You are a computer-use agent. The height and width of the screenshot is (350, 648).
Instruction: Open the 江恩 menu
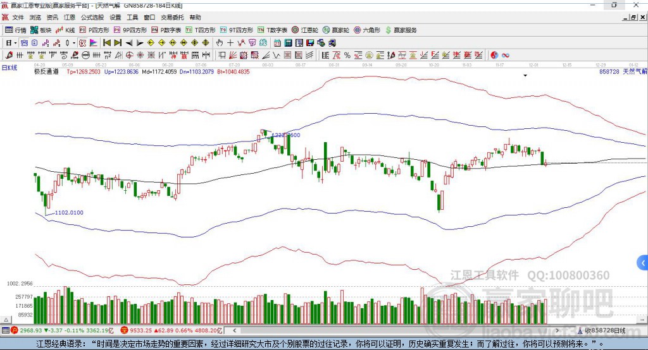coord(70,17)
